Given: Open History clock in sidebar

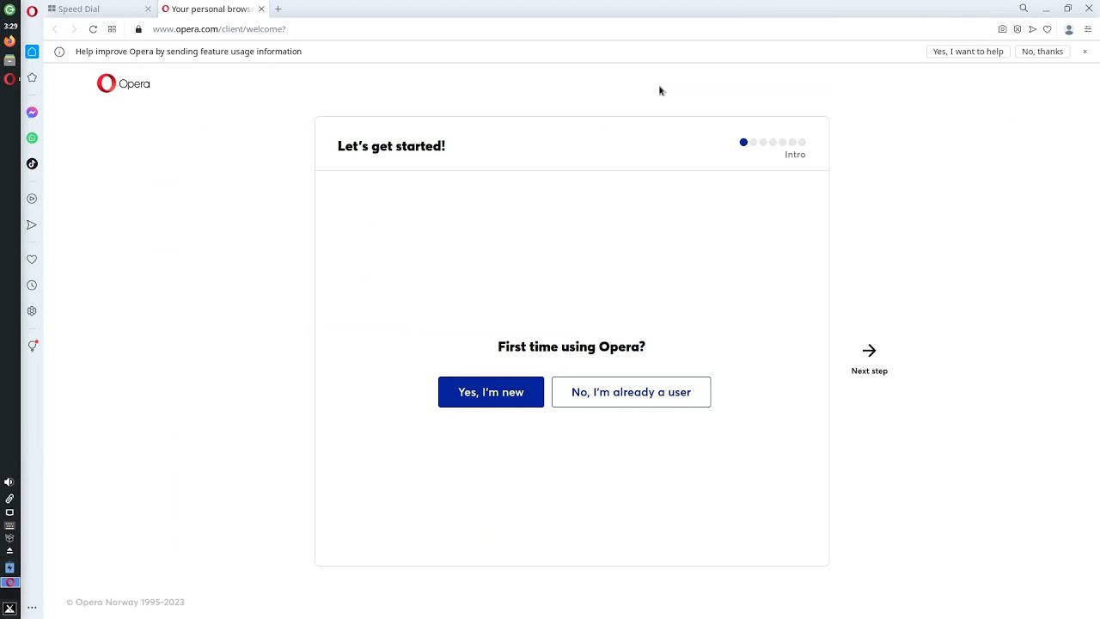Looking at the screenshot, I should 32,285.
